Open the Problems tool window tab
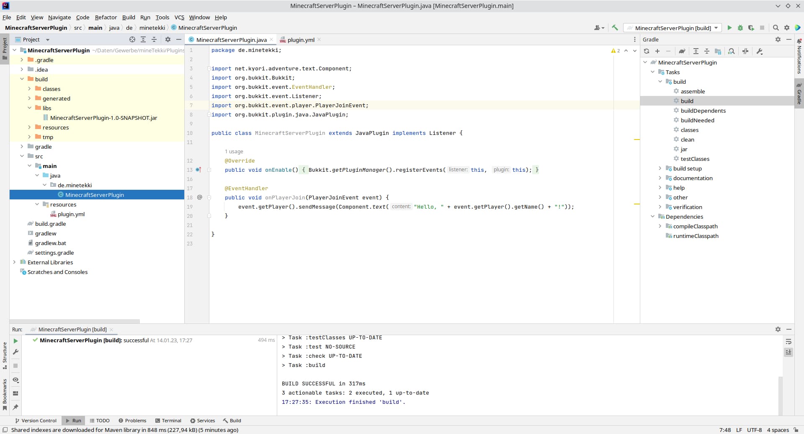This screenshot has width=804, height=434. (132, 421)
